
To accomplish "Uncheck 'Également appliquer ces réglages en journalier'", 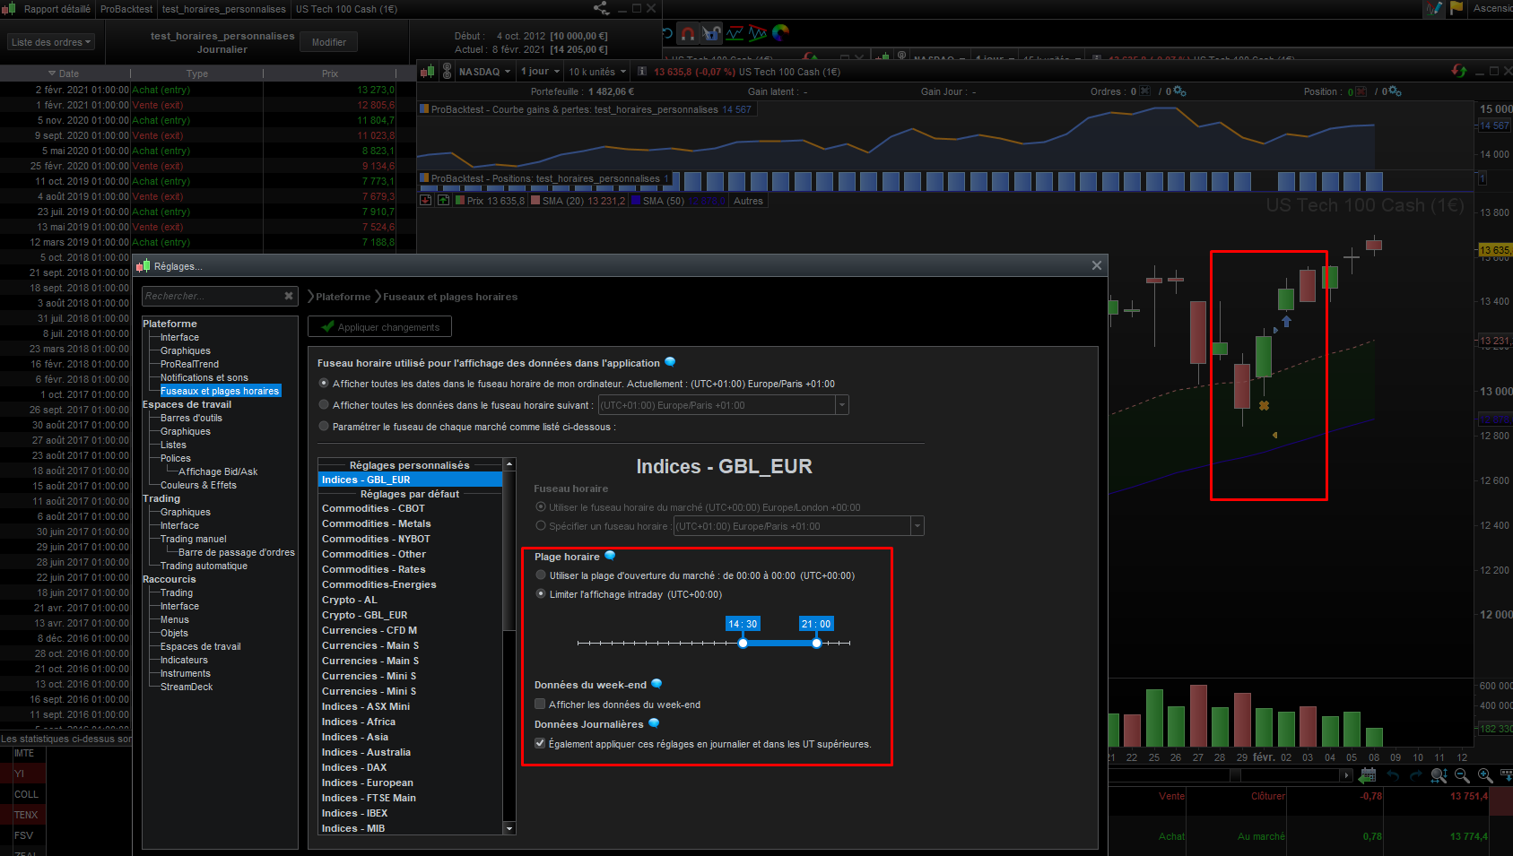I will click(x=540, y=743).
